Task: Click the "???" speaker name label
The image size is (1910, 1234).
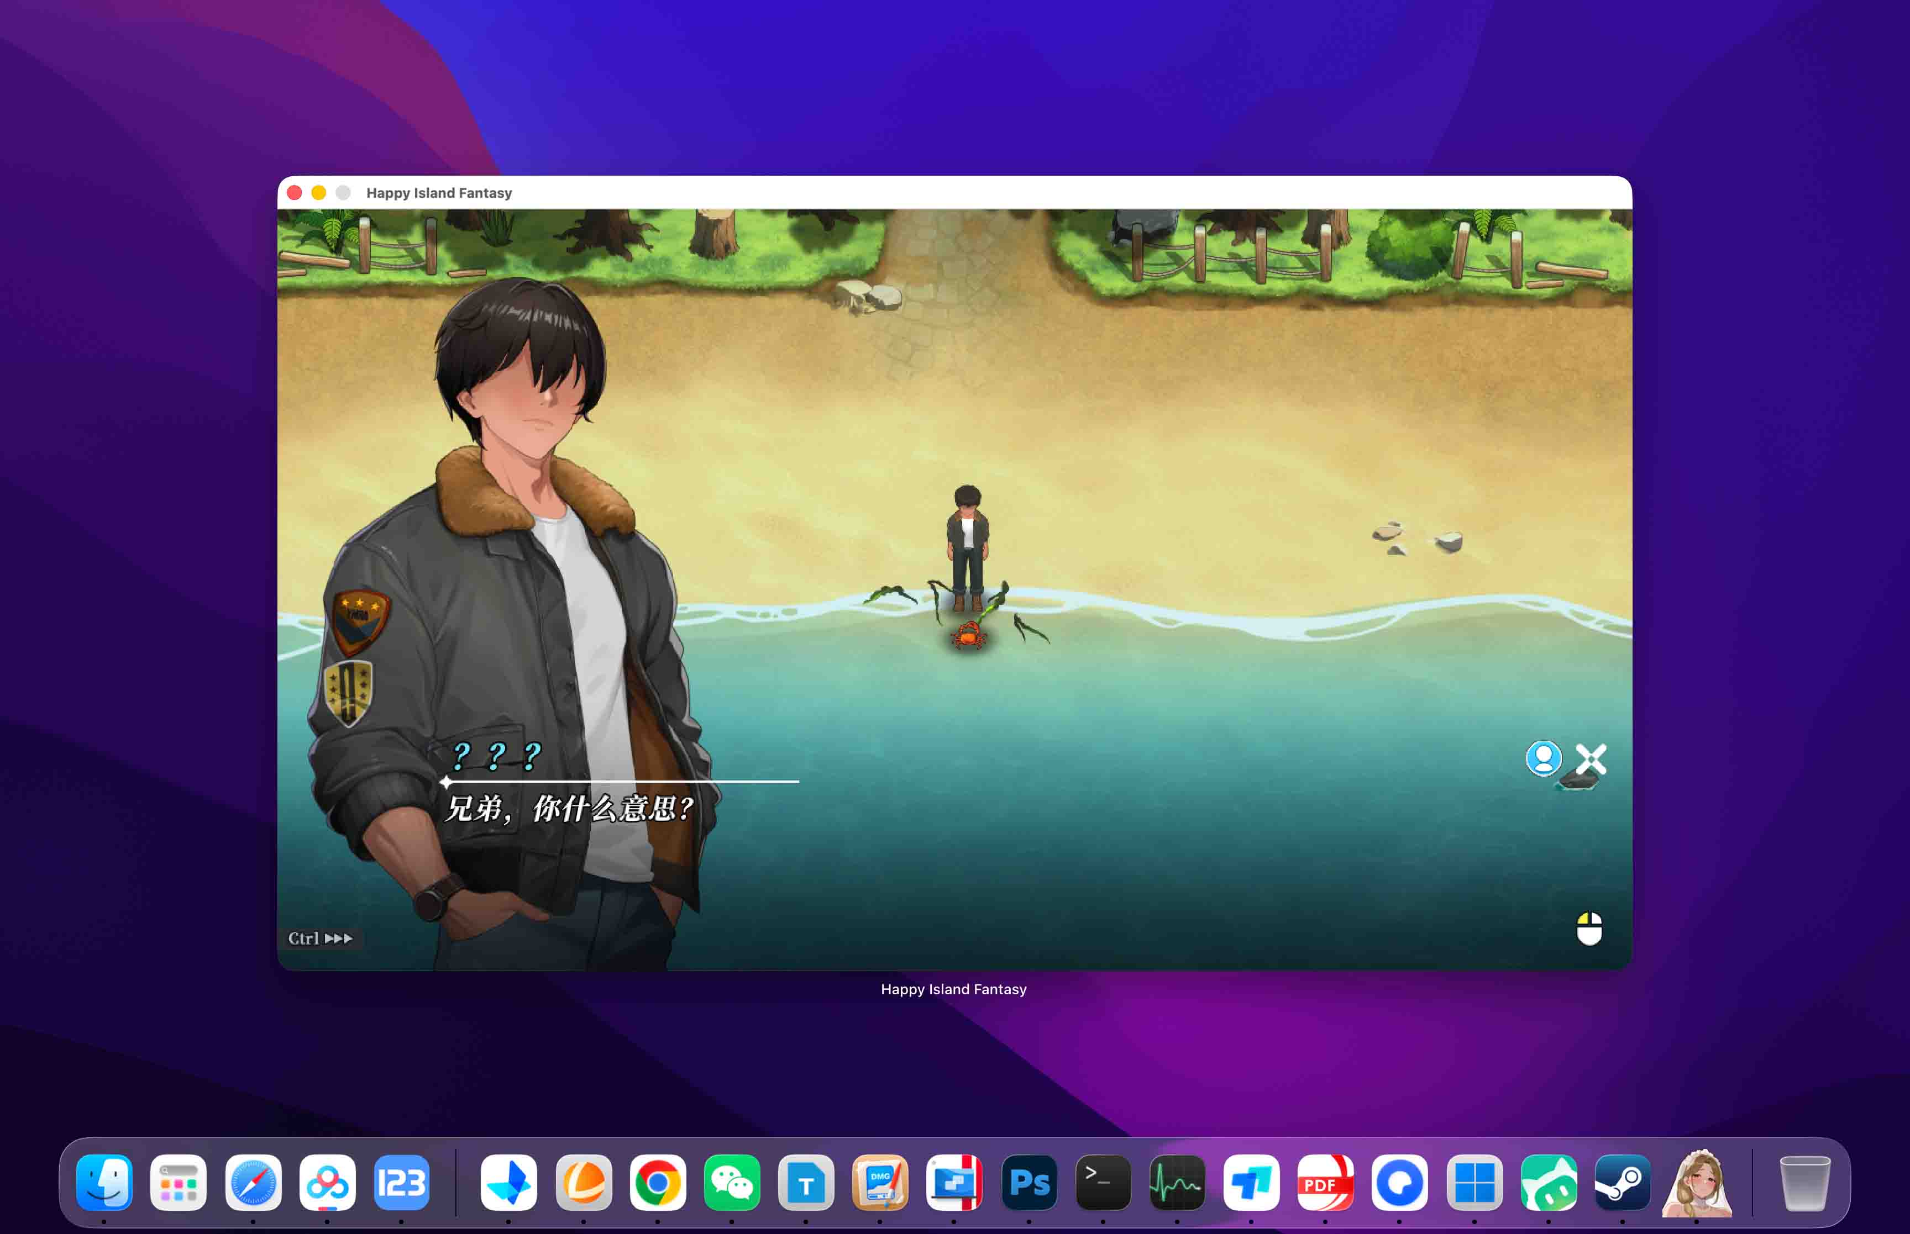Action: 496,756
